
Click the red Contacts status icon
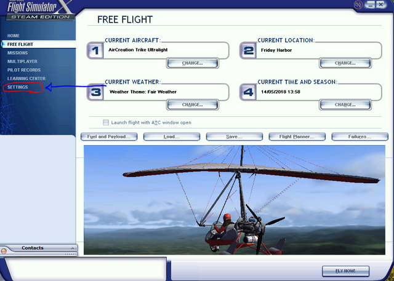coord(4,251)
